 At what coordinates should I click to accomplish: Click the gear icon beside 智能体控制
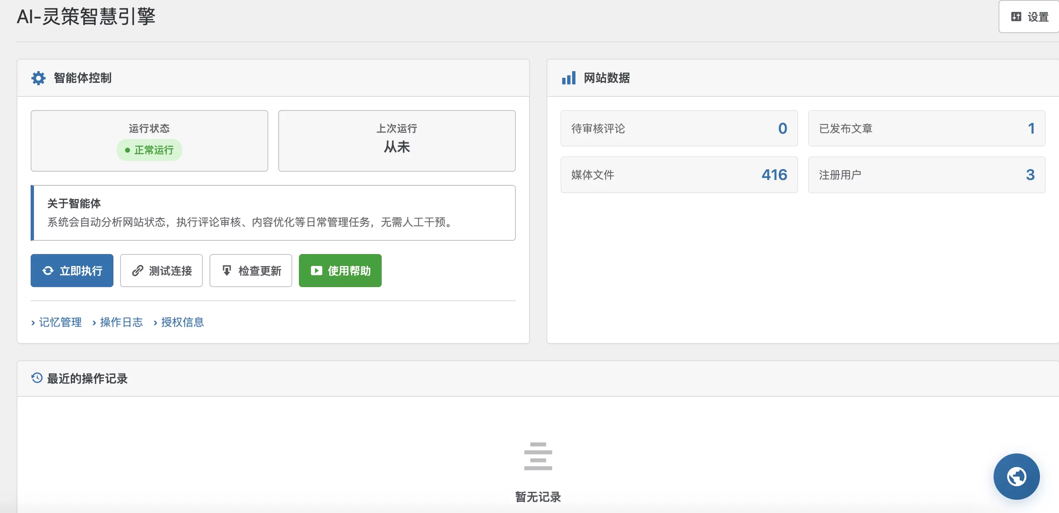click(39, 78)
